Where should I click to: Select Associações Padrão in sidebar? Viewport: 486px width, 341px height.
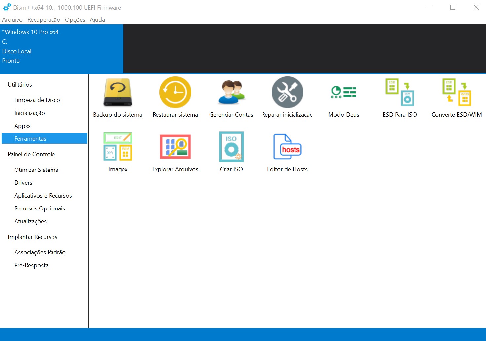[45, 252]
